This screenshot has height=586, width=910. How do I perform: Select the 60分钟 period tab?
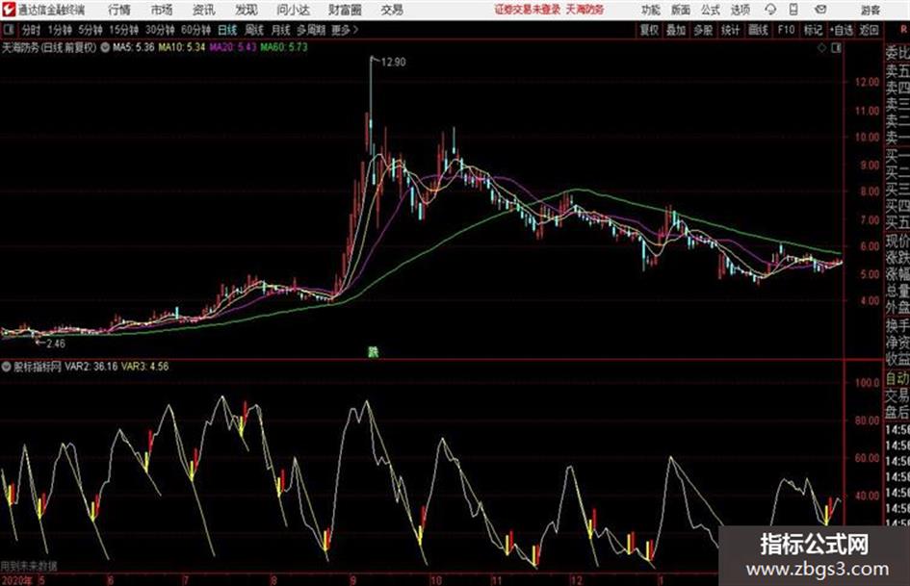click(195, 30)
